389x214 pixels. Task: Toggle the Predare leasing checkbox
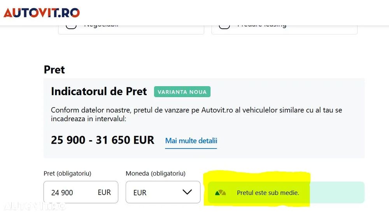[224, 25]
